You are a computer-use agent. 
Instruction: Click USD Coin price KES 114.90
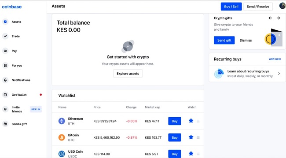(x=102, y=154)
